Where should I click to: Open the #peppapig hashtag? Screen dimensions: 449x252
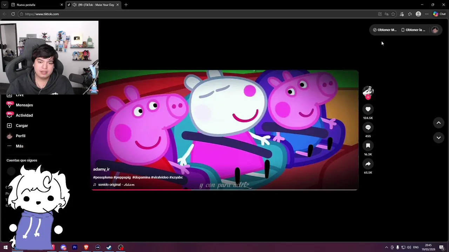click(x=122, y=177)
